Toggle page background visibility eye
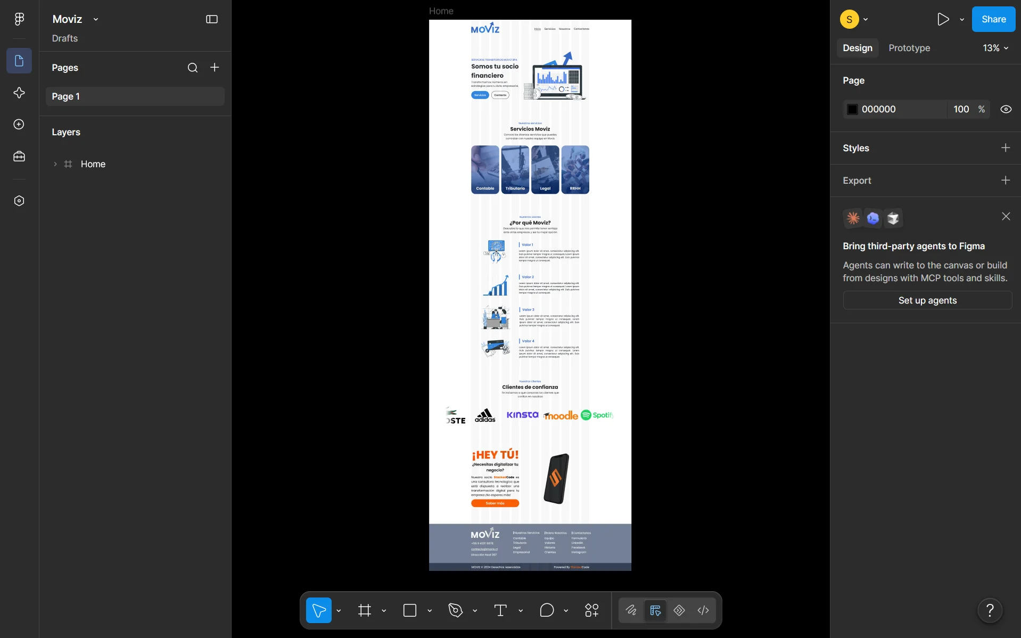1021x638 pixels. point(1006,109)
